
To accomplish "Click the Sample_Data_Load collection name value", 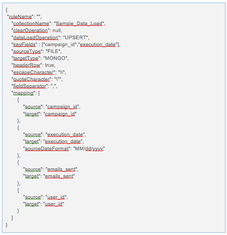I will (x=79, y=24).
